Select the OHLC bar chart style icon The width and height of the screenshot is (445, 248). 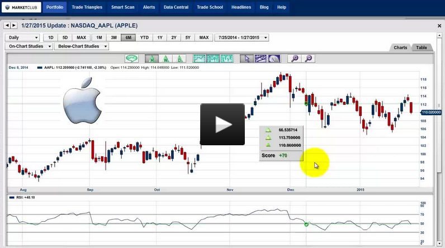click(x=226, y=58)
